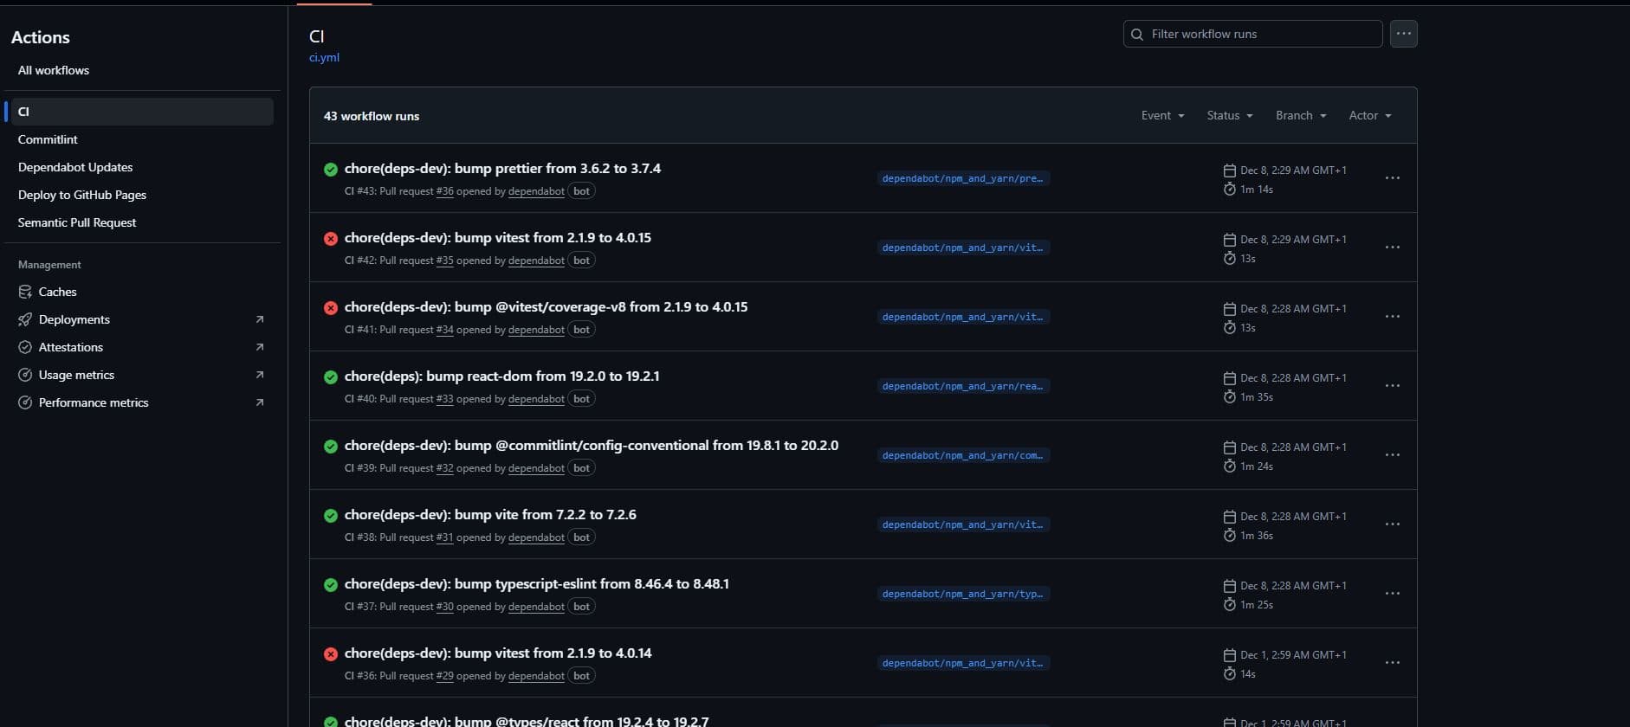
Task: Click the external link arrow beside Deployments
Action: (x=260, y=319)
